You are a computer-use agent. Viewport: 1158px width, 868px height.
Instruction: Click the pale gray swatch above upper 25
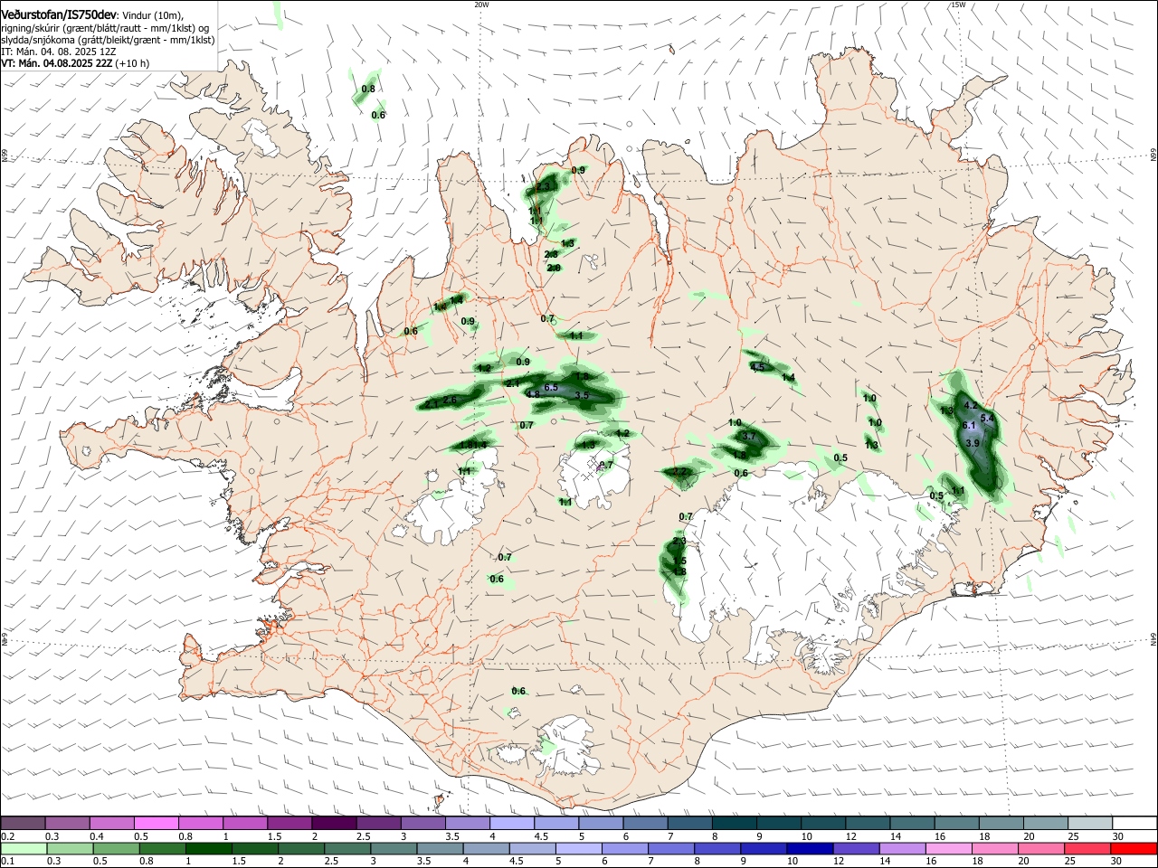1088,823
